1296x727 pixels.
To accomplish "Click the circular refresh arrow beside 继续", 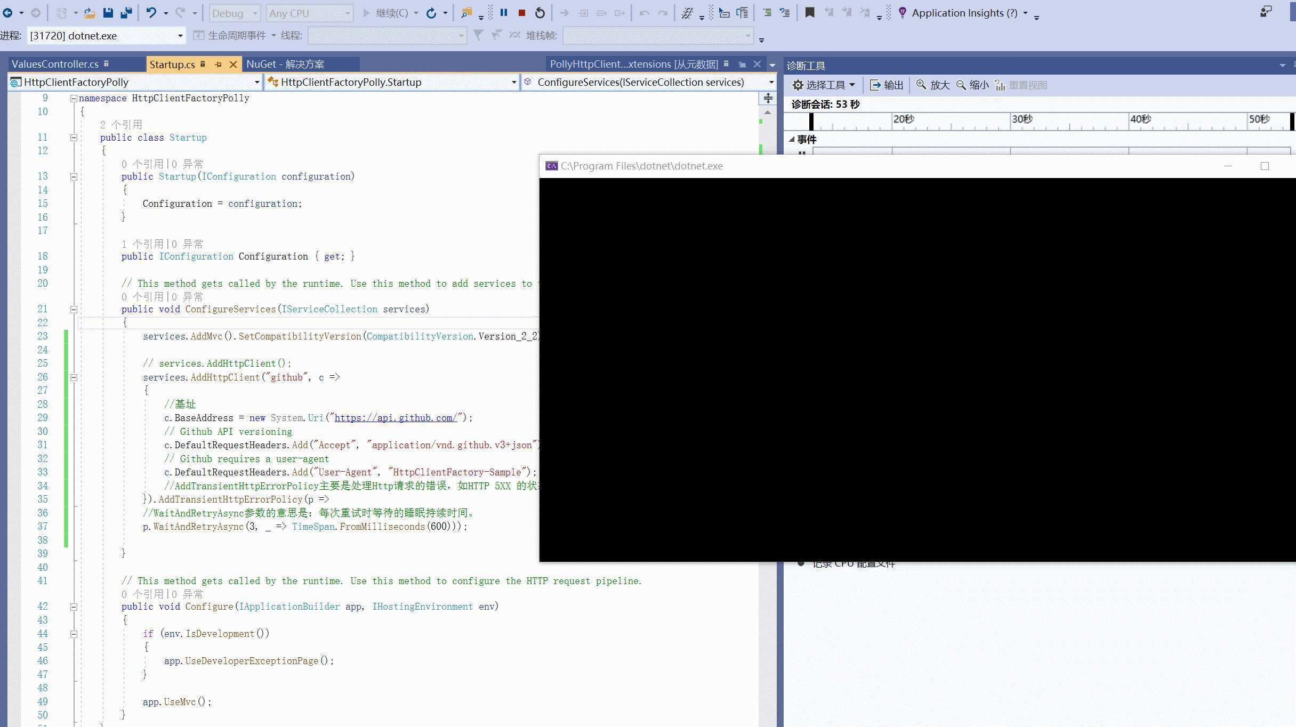I will [x=431, y=13].
